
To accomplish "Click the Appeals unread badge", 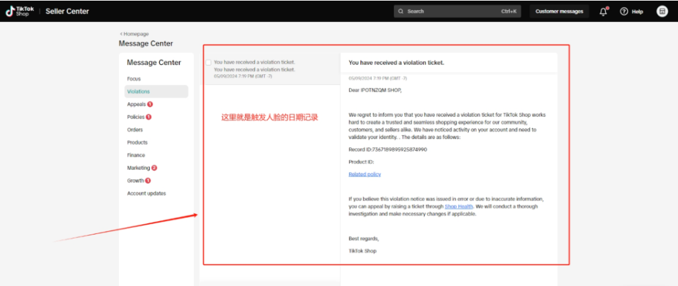I will click(x=150, y=104).
